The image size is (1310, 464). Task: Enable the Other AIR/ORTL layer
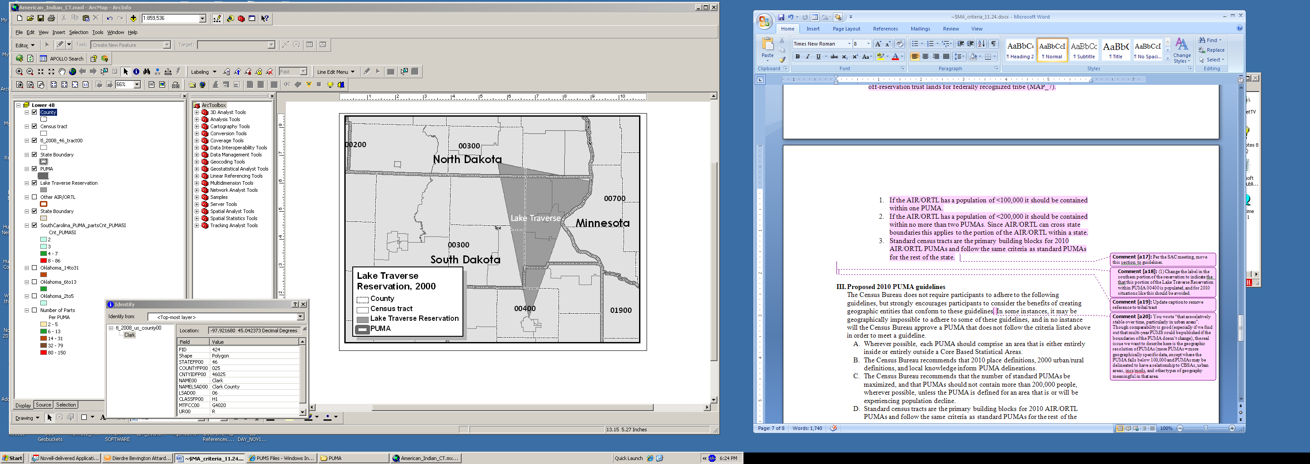point(35,197)
